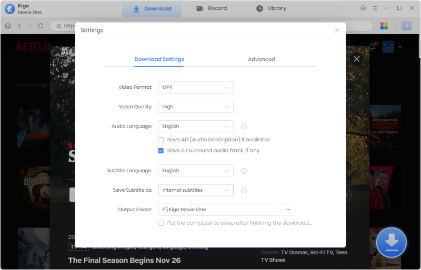The height and width of the screenshot is (270, 421).
Task: Open the Record tab
Action: (x=212, y=8)
